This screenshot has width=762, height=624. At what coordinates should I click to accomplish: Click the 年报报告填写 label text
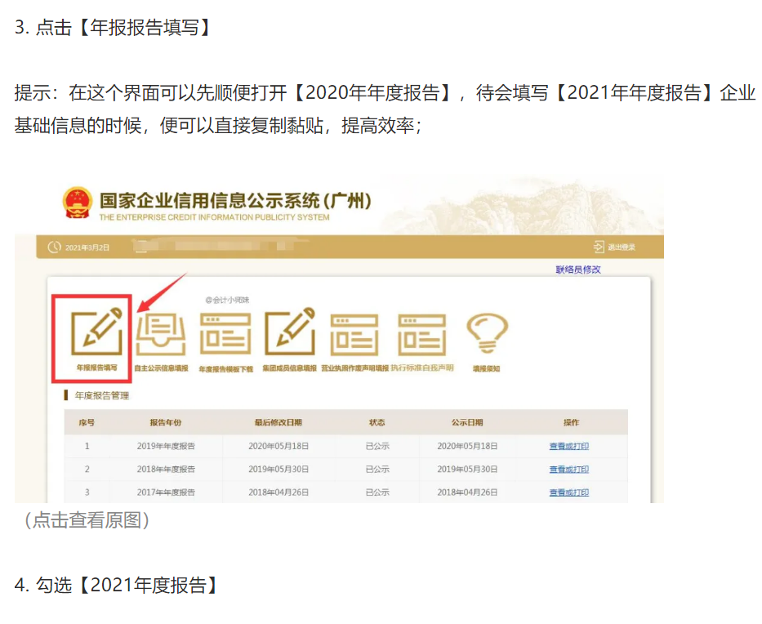[96, 368]
